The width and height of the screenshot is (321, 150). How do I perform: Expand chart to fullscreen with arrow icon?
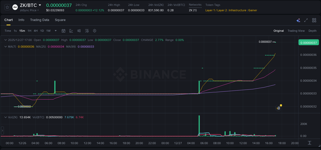point(306,20)
